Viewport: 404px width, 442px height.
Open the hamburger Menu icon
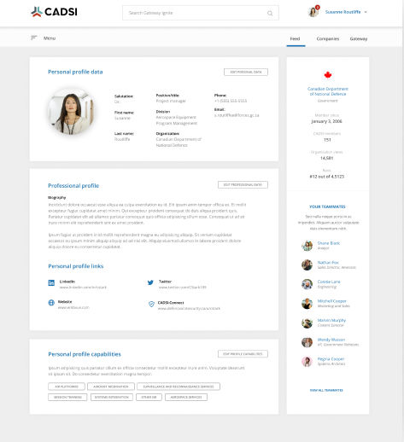coord(33,38)
